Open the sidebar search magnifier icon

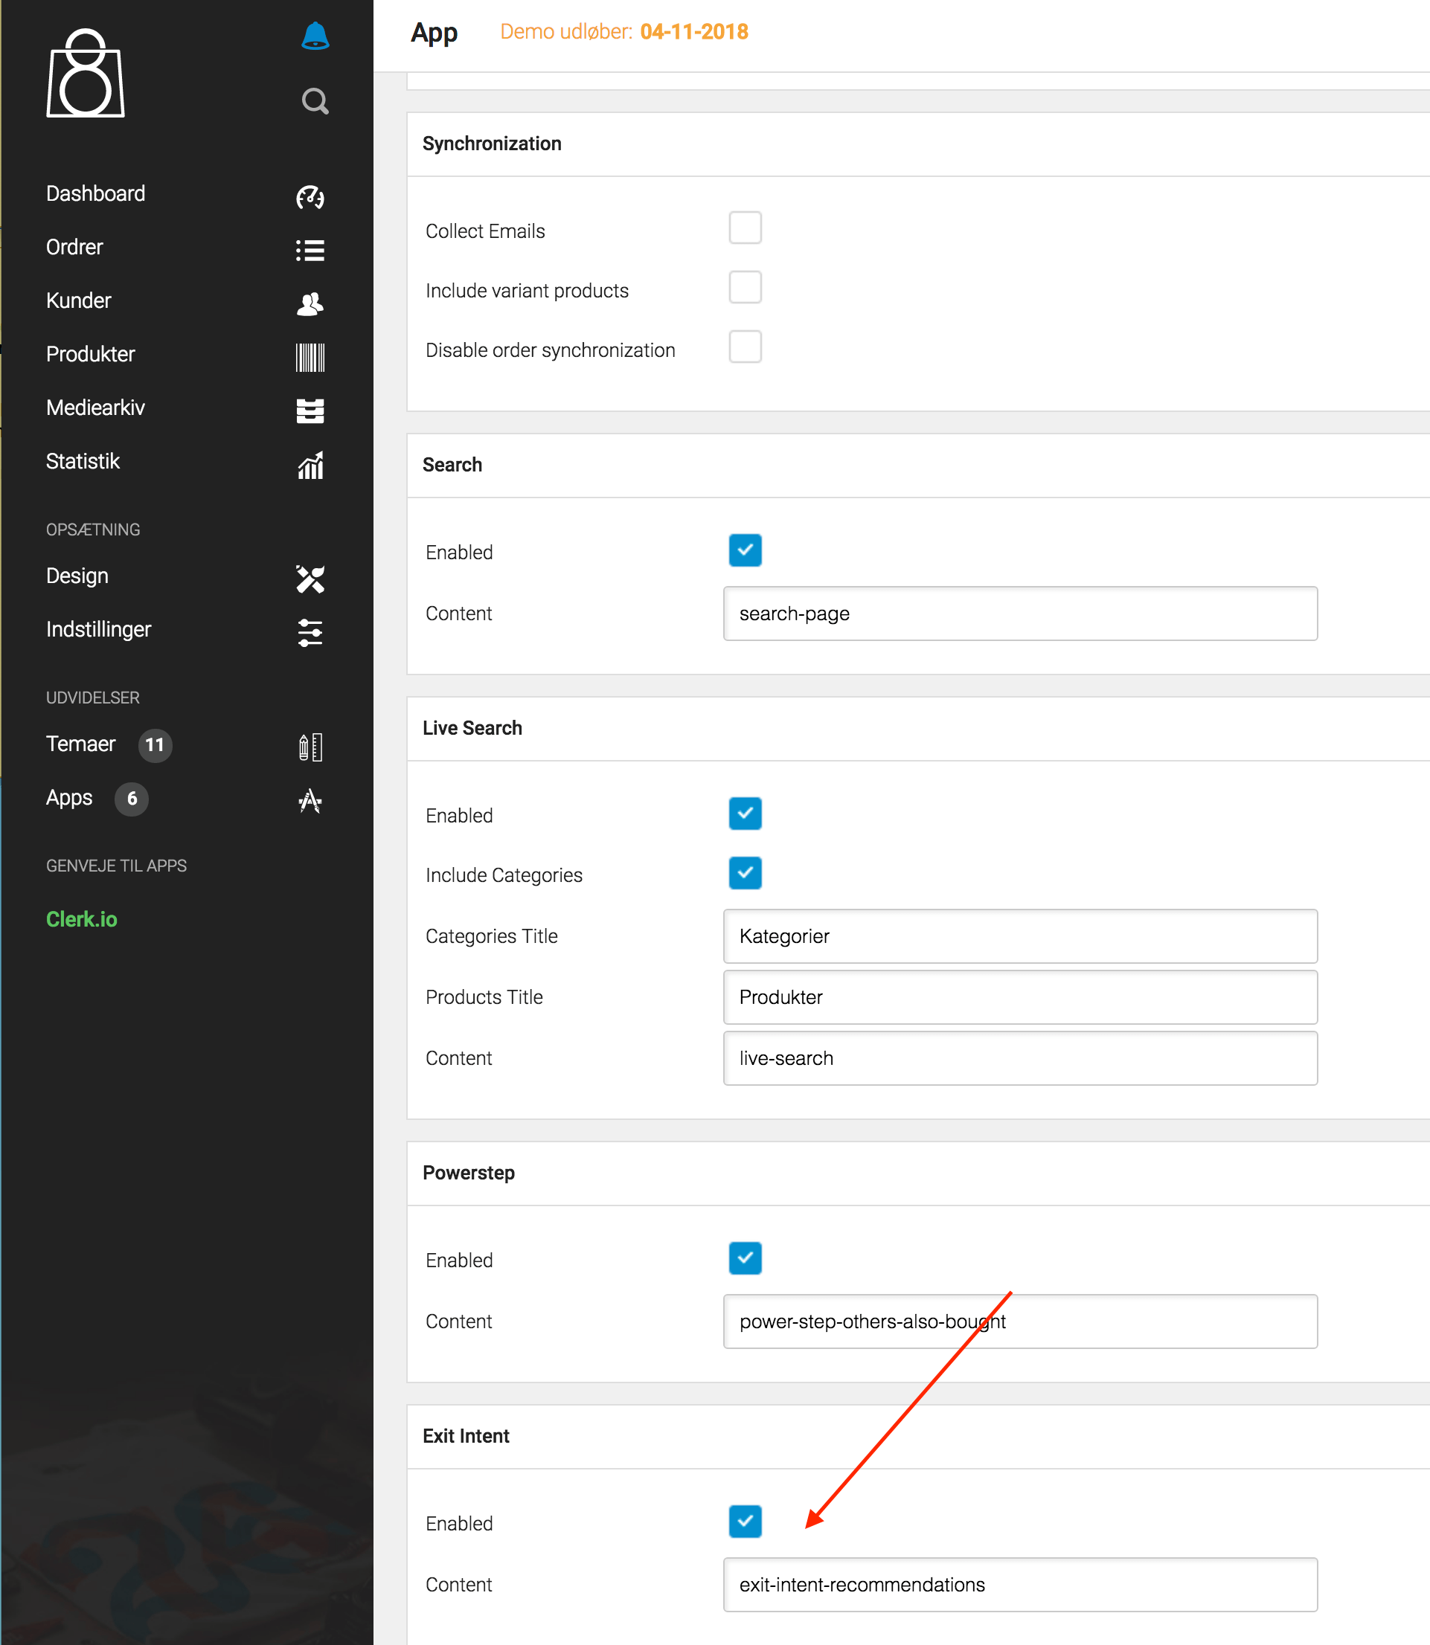(x=315, y=101)
